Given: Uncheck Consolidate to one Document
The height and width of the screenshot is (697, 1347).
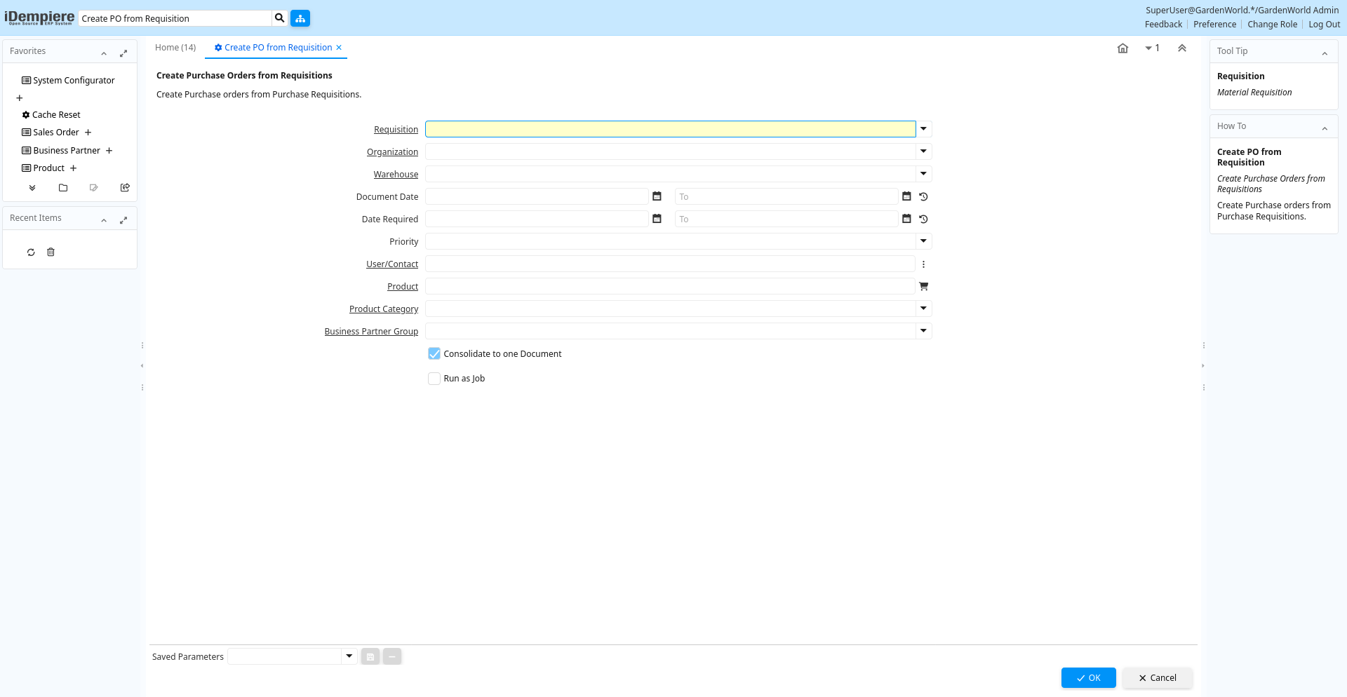Looking at the screenshot, I should point(434,353).
